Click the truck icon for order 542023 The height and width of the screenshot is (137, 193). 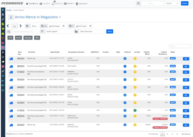point(11,88)
